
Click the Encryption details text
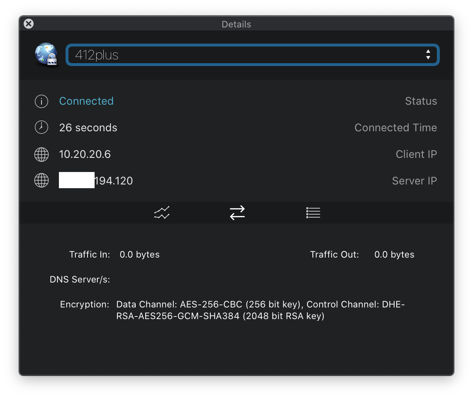[x=261, y=310]
